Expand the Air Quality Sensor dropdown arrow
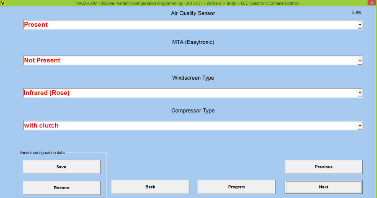The image size is (377, 198). (360, 25)
